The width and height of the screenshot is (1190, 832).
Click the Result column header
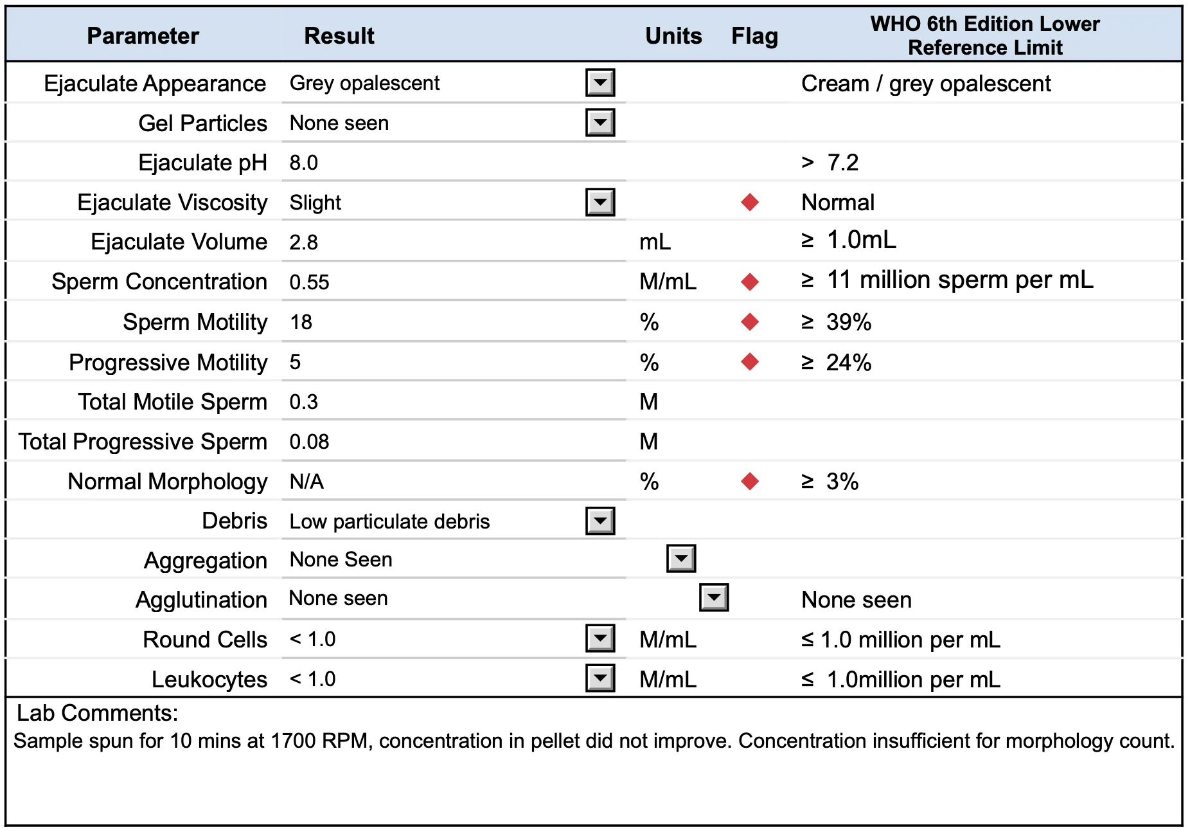pos(339,36)
